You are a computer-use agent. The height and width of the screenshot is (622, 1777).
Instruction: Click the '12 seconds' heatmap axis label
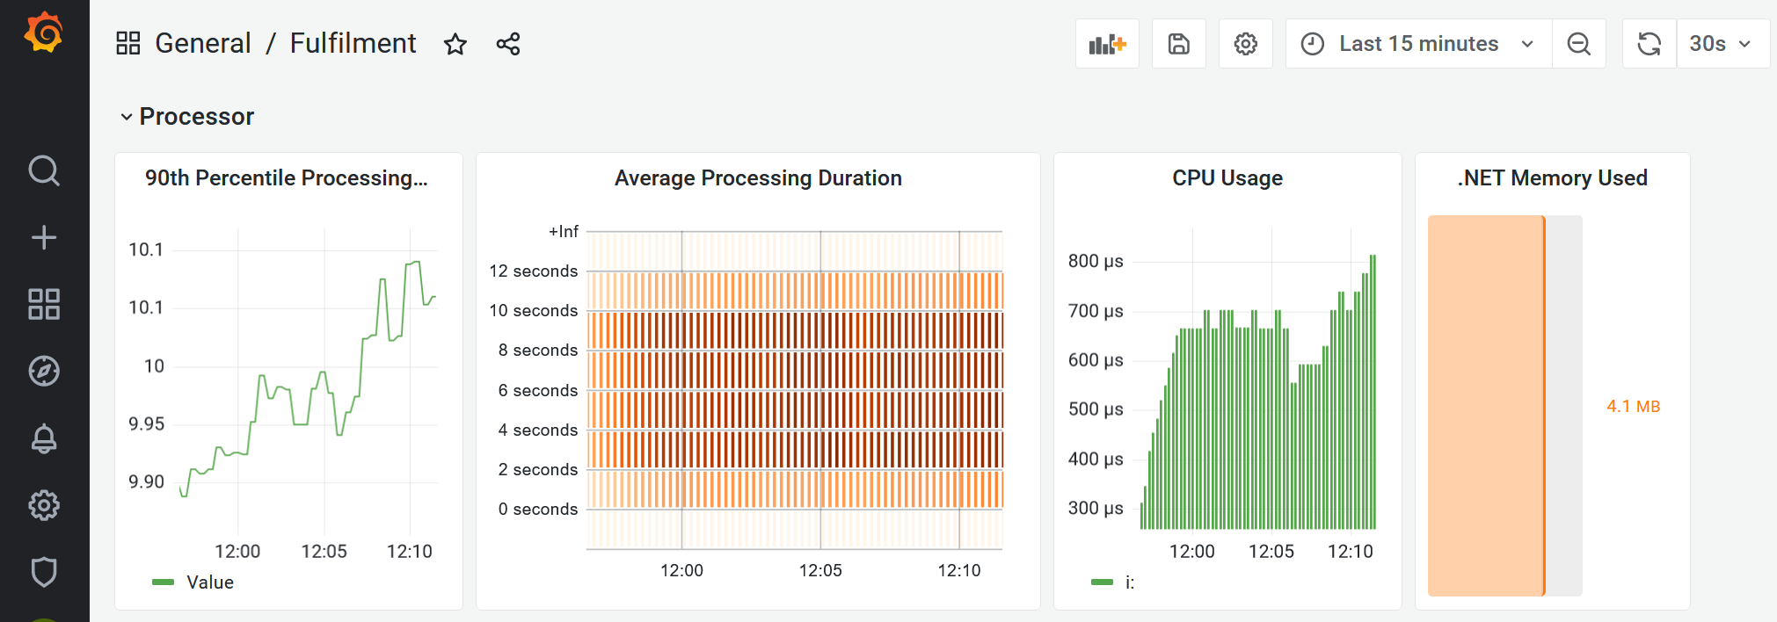(534, 271)
